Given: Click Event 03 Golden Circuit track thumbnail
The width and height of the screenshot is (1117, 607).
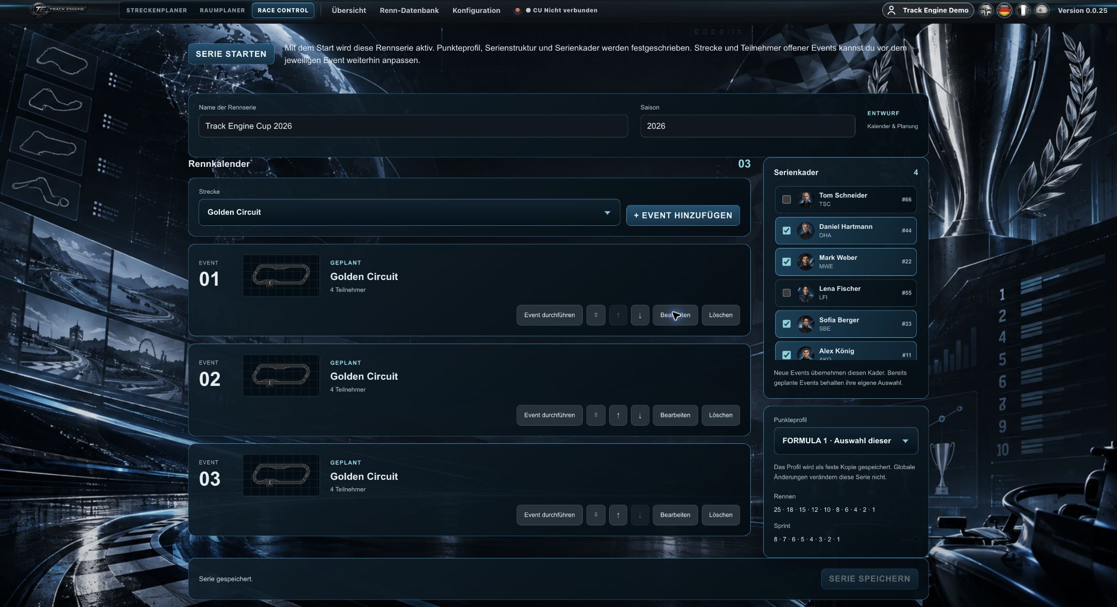Looking at the screenshot, I should tap(281, 475).
